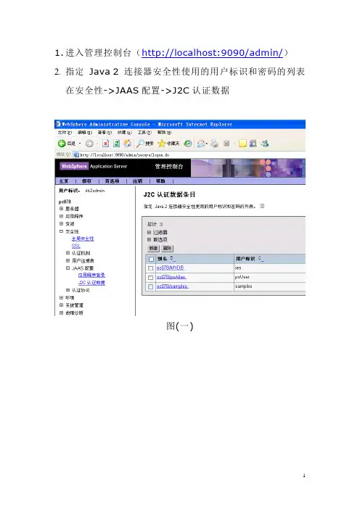Click the IE Forward arrow icon
This screenshot has width=360, height=509.
(89, 143)
